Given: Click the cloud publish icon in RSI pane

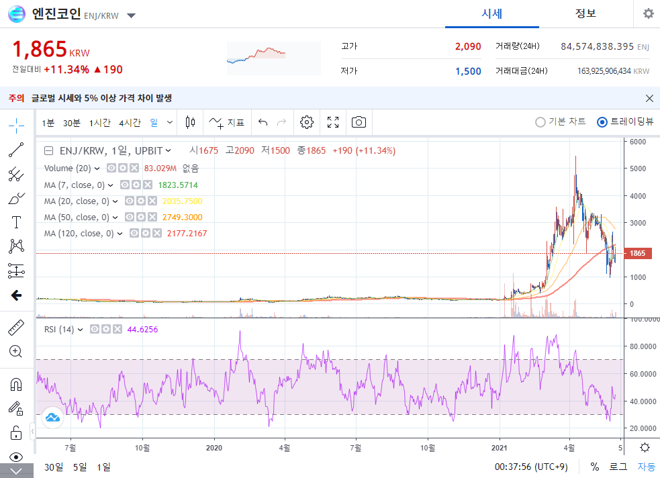Looking at the screenshot, I should [52, 418].
